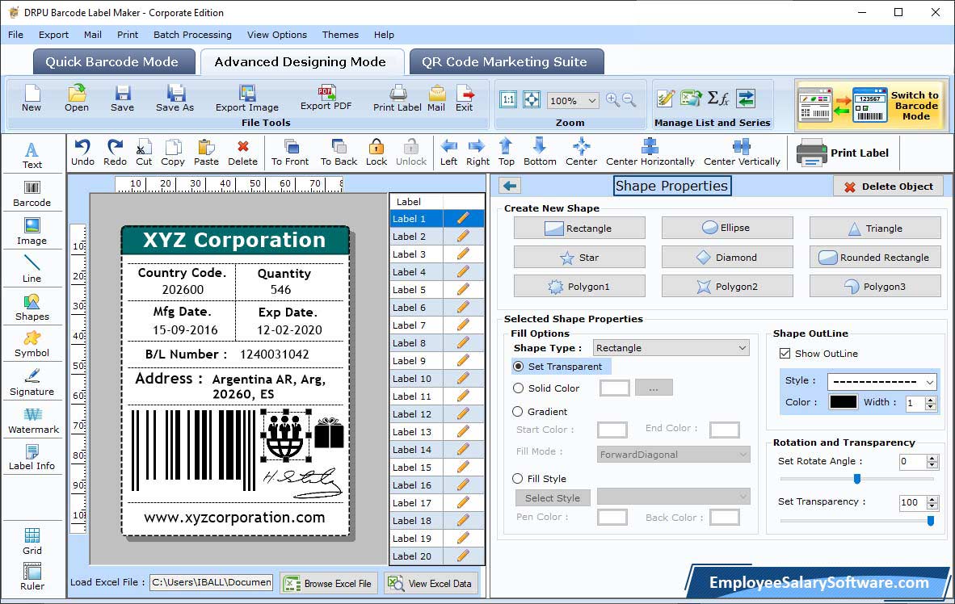The height and width of the screenshot is (604, 955).
Task: Uncheck the Show OutLine checkbox
Action: (x=785, y=353)
